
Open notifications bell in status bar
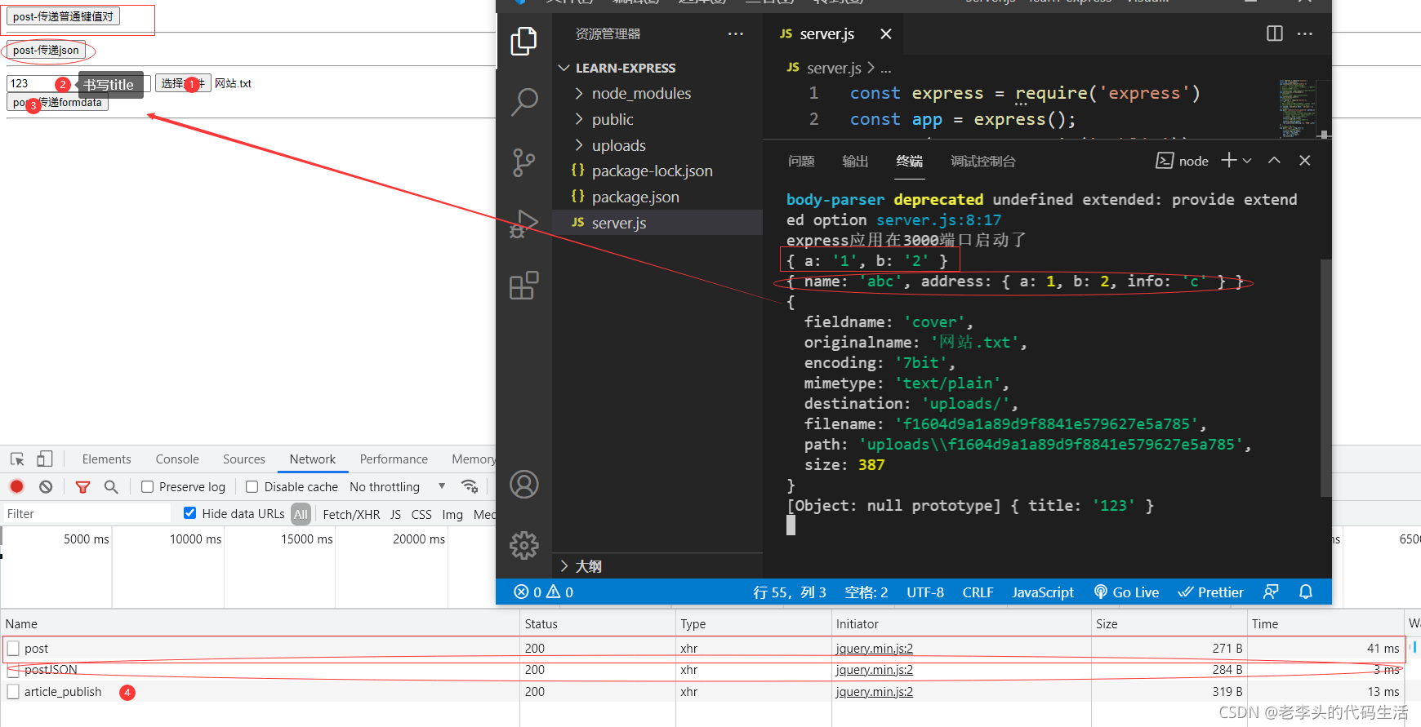coord(1306,592)
